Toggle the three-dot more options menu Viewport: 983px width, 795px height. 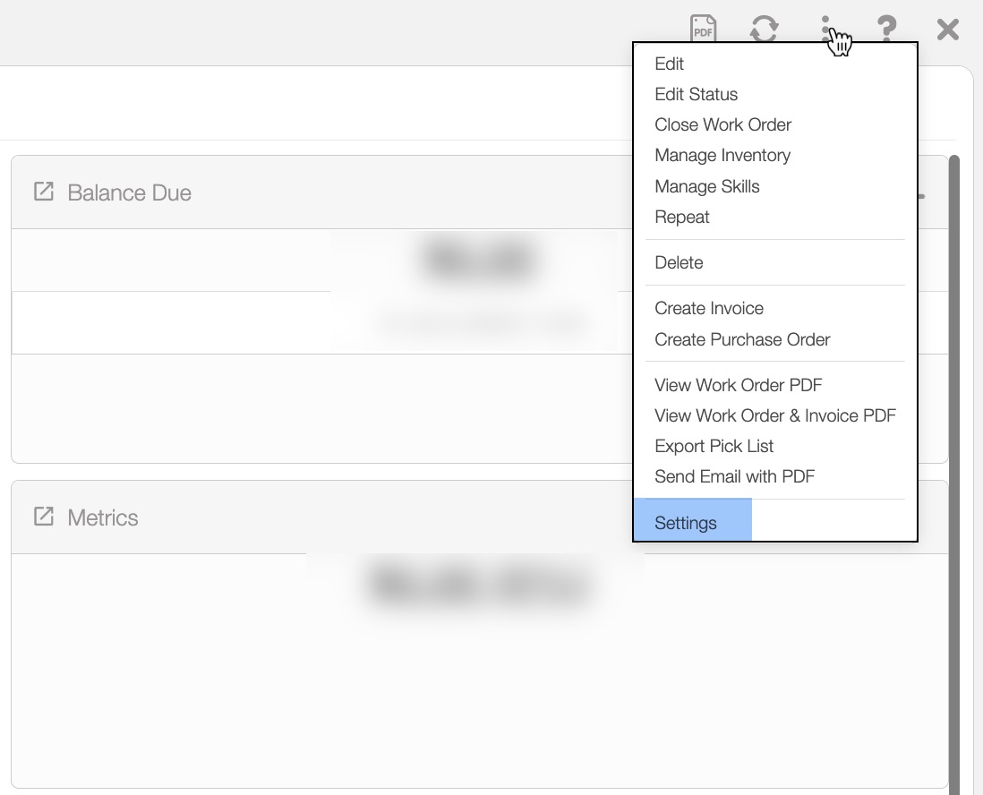tap(825, 29)
